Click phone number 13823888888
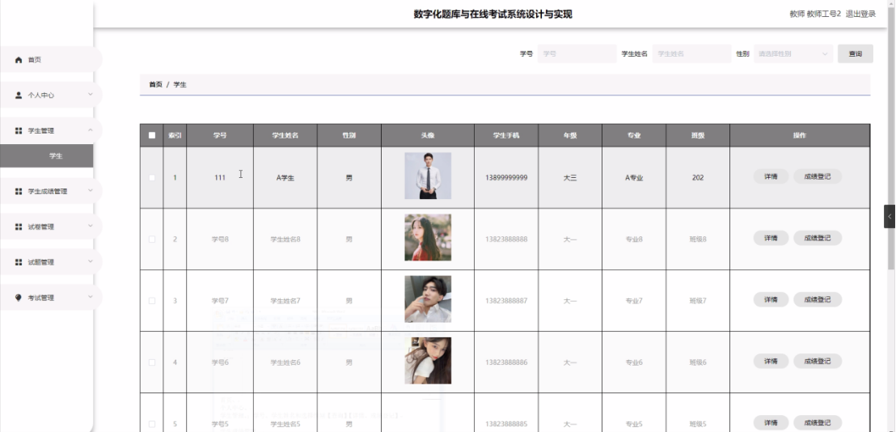 [x=506, y=239]
